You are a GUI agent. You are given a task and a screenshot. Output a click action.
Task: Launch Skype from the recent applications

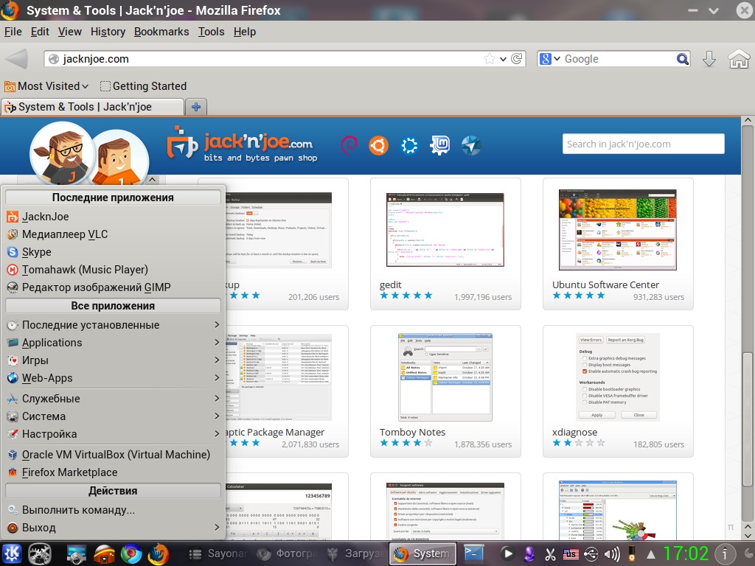[x=113, y=252]
